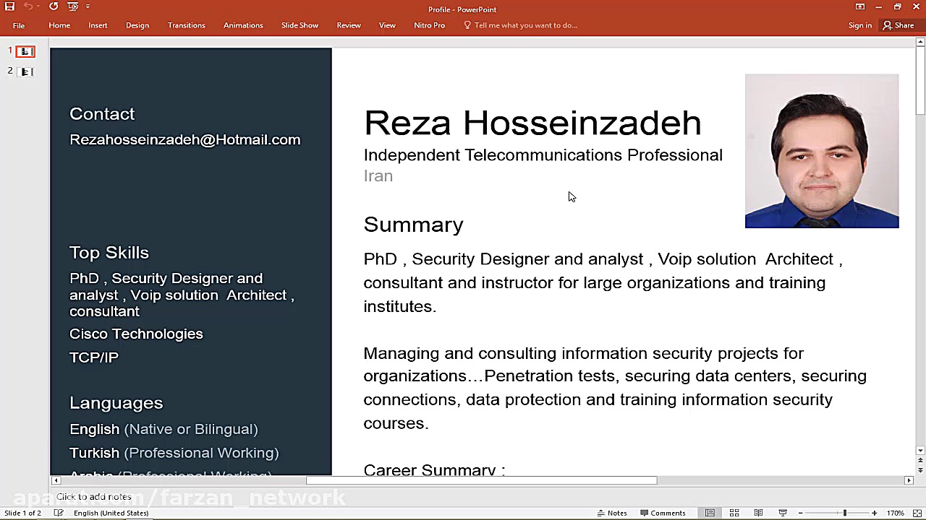This screenshot has height=520, width=926.
Task: Open Ribbon Display Options icon
Action: [860, 6]
